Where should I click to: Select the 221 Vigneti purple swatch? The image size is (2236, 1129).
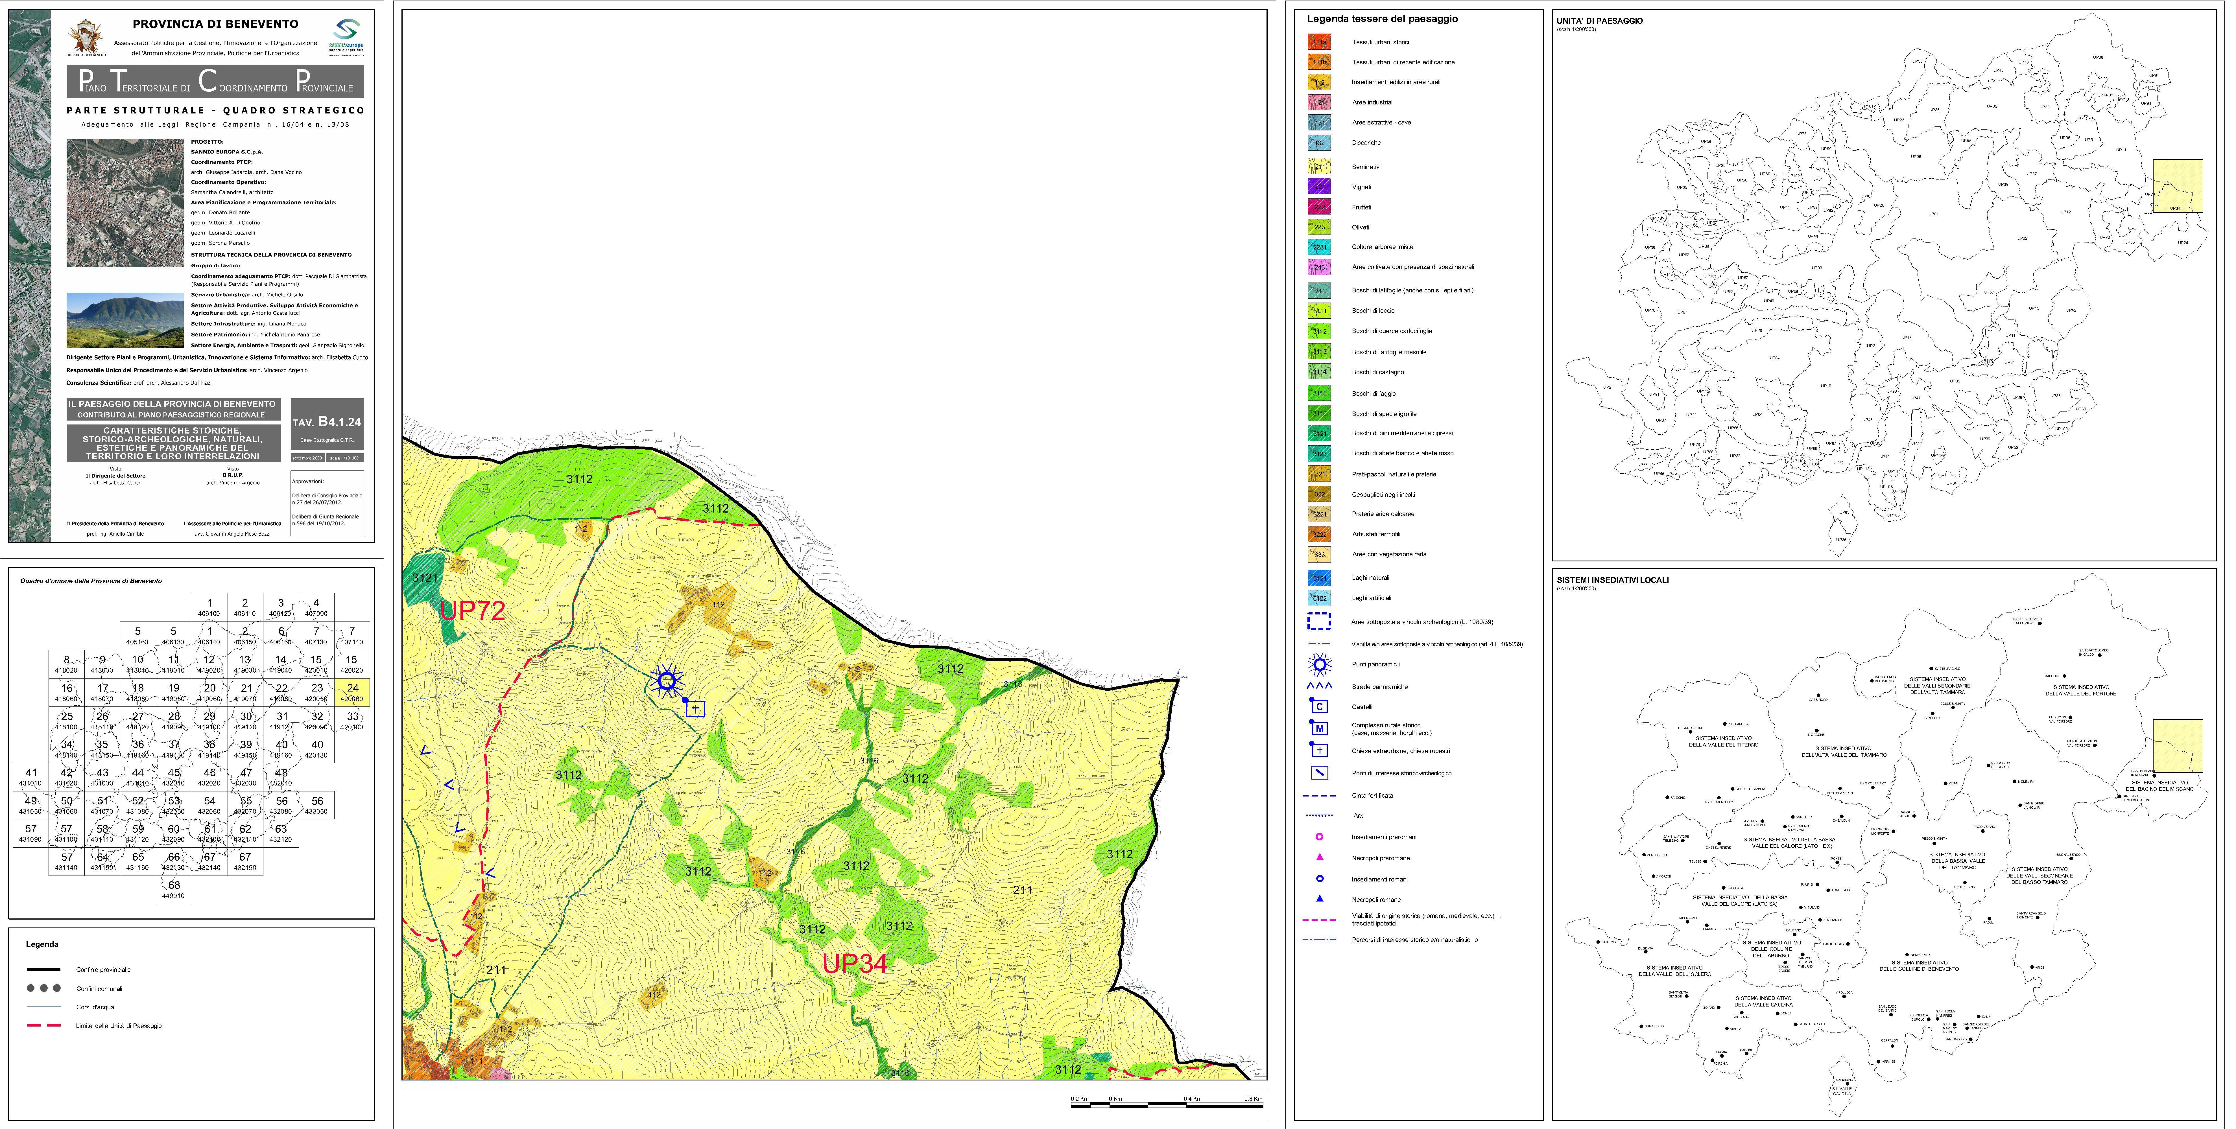click(x=1319, y=187)
